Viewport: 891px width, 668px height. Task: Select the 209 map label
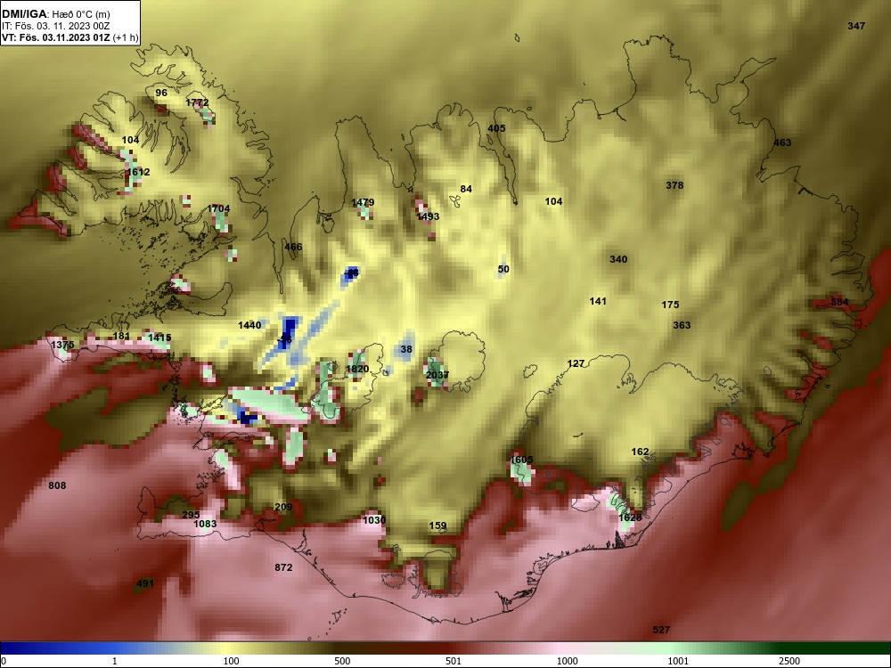click(x=283, y=508)
